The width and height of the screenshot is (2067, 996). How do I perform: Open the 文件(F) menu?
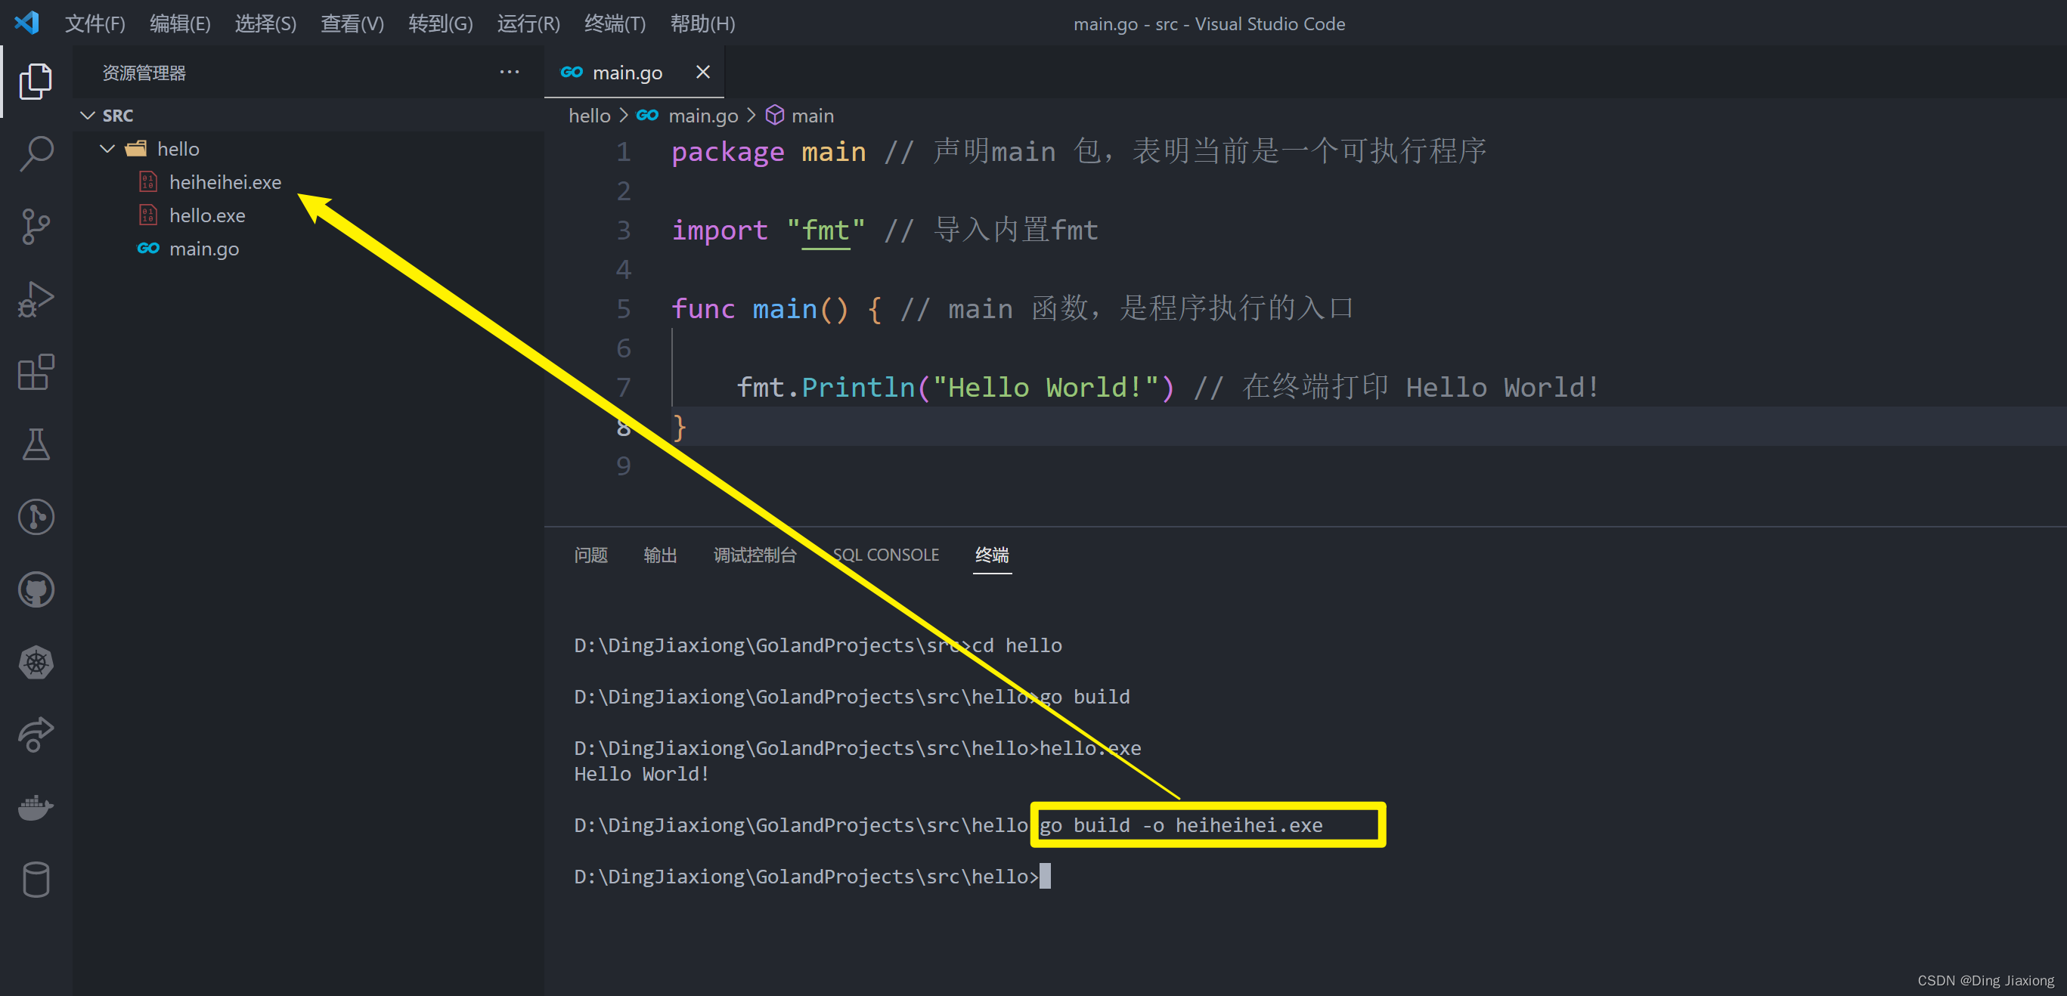coord(95,23)
